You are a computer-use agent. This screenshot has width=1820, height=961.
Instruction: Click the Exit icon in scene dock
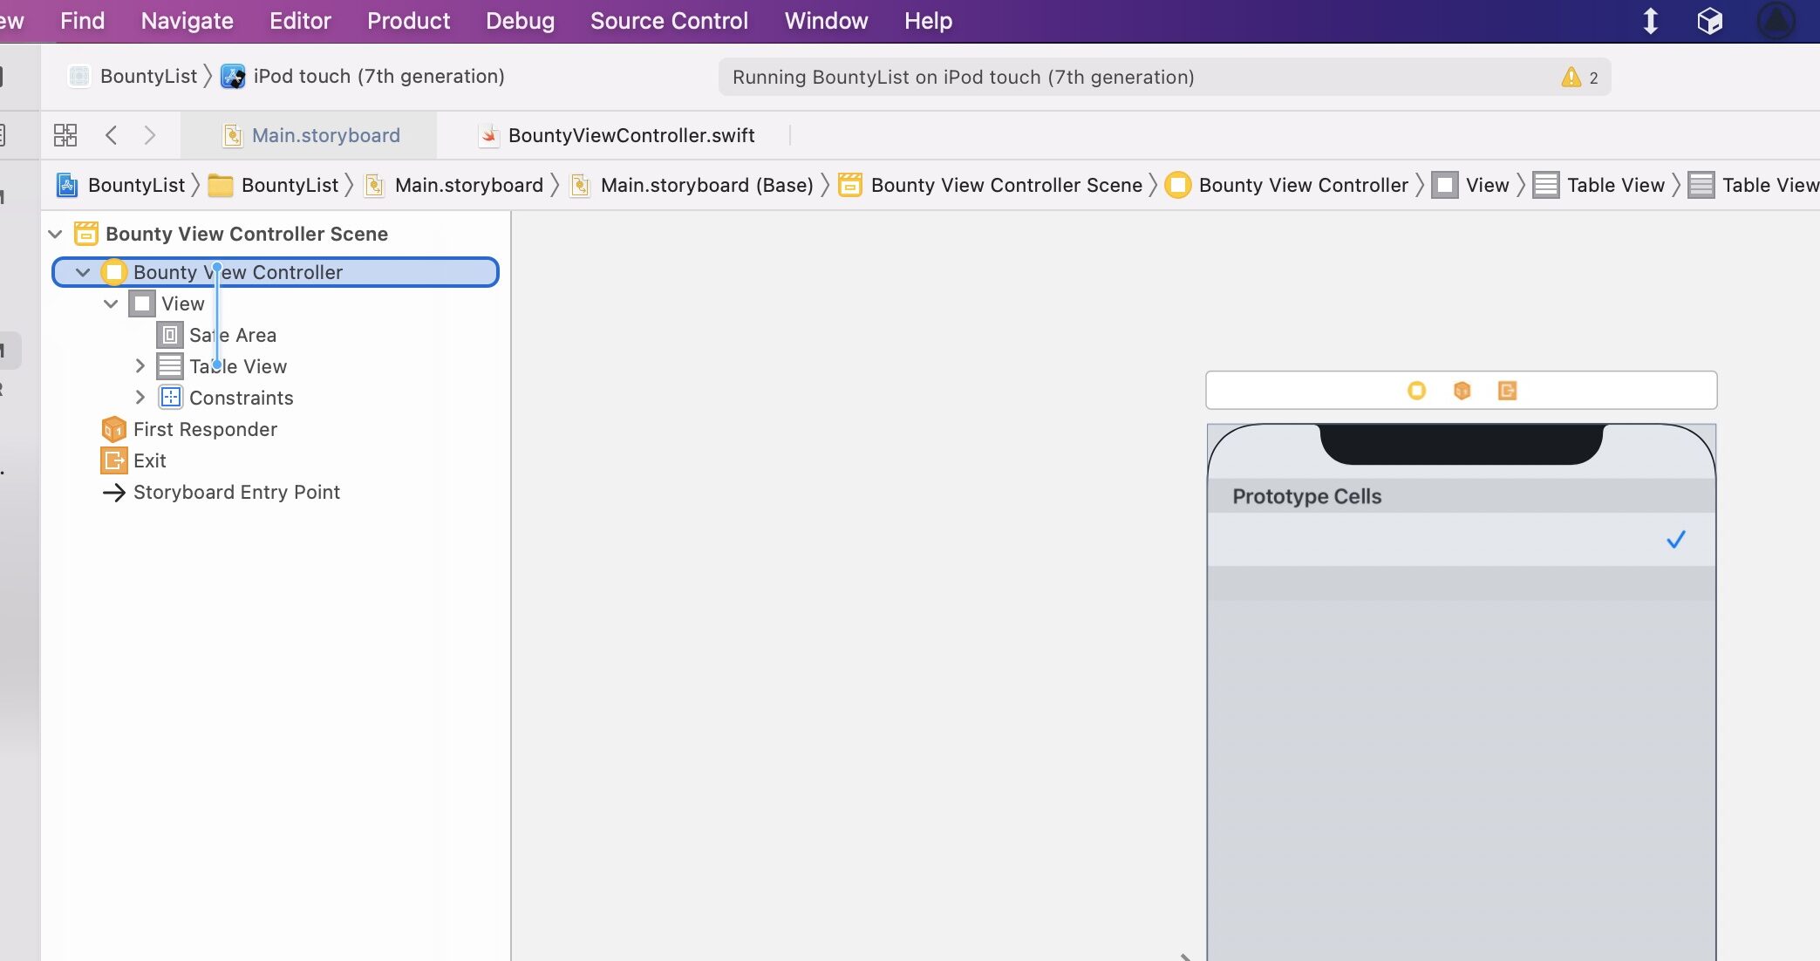[1507, 391]
